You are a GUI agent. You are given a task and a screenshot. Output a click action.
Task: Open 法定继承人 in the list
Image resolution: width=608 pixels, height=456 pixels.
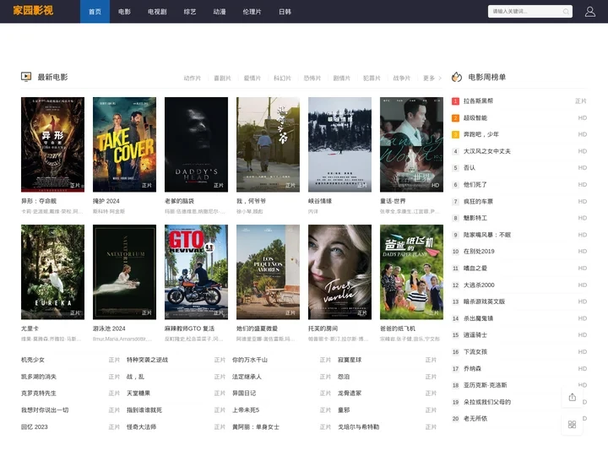click(x=247, y=377)
